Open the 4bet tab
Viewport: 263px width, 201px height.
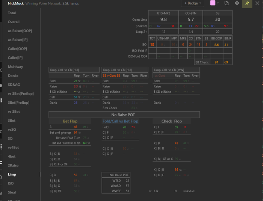[x=12, y=157]
